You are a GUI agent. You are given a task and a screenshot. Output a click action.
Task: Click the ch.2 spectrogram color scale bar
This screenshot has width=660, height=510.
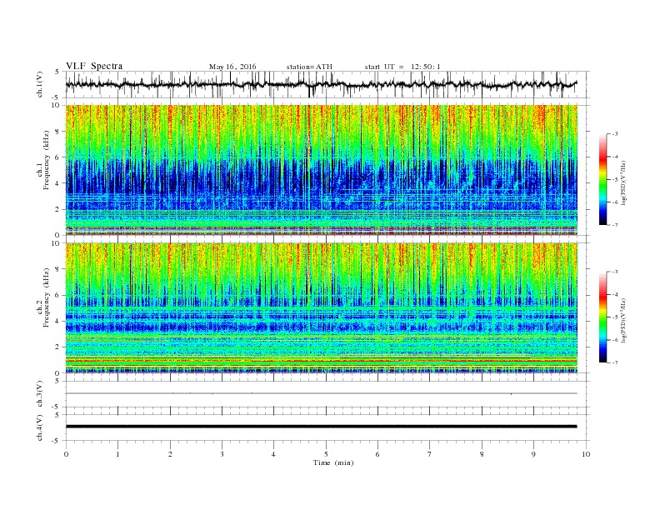pos(602,317)
